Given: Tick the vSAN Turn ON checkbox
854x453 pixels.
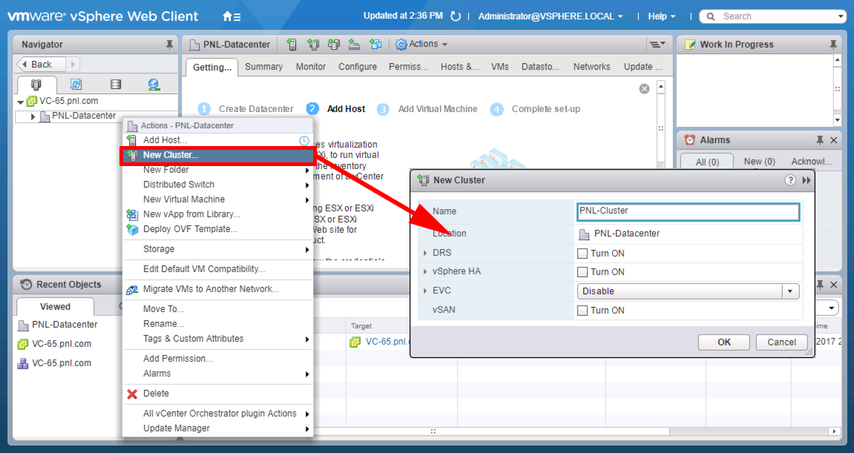Looking at the screenshot, I should (x=582, y=311).
